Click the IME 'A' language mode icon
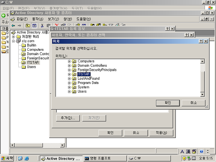The width and height of the screenshot is (216, 162). click(182, 151)
